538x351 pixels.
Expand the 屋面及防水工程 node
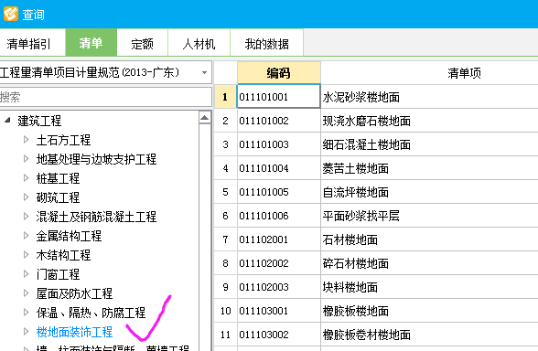(x=26, y=293)
